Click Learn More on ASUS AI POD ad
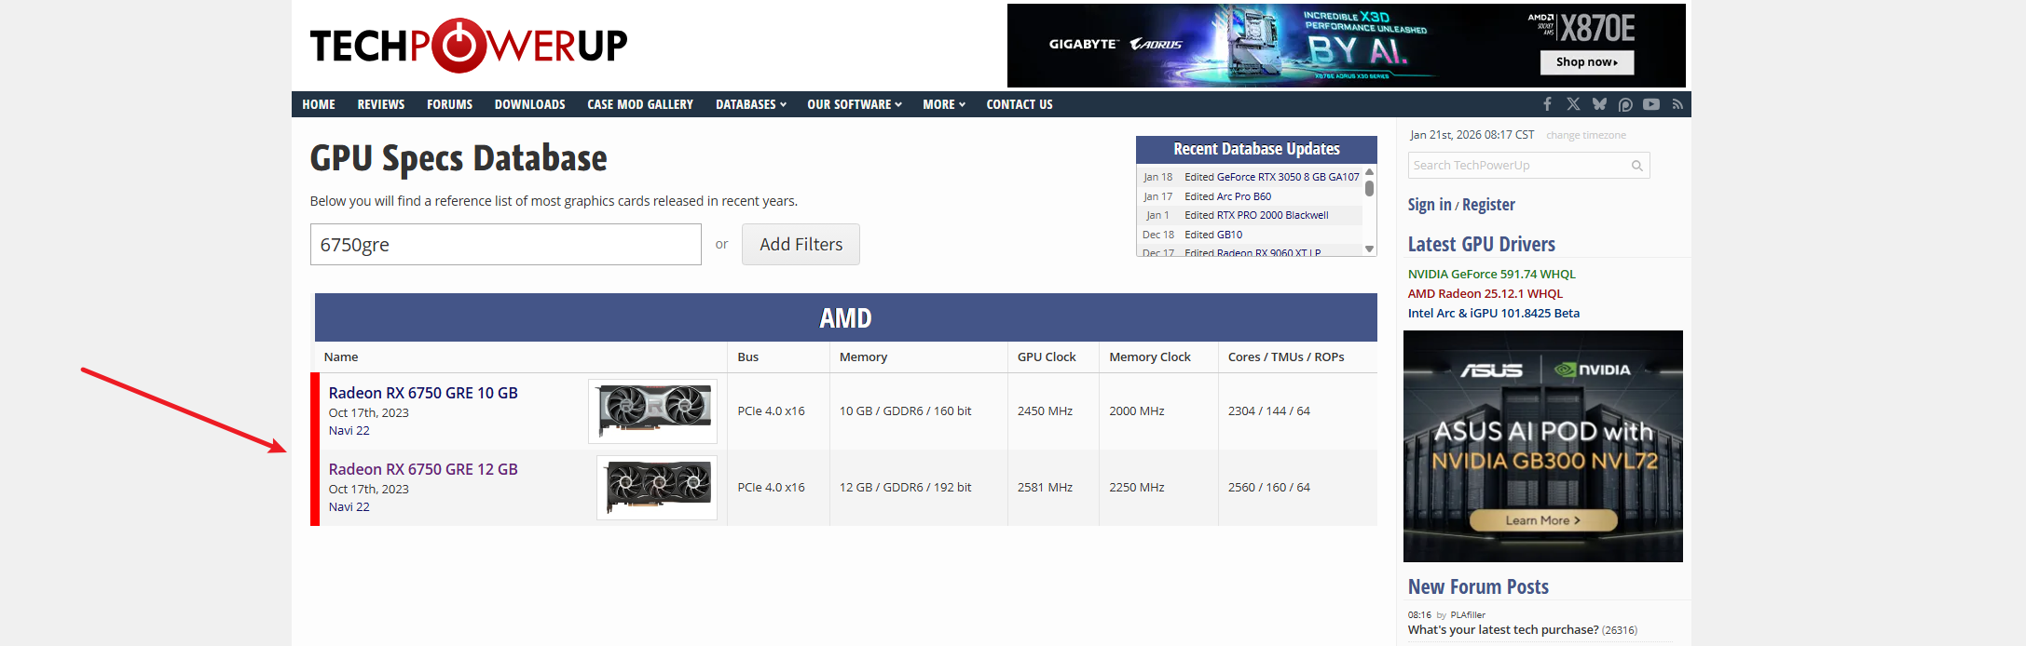This screenshot has width=2026, height=646. [x=1542, y=520]
